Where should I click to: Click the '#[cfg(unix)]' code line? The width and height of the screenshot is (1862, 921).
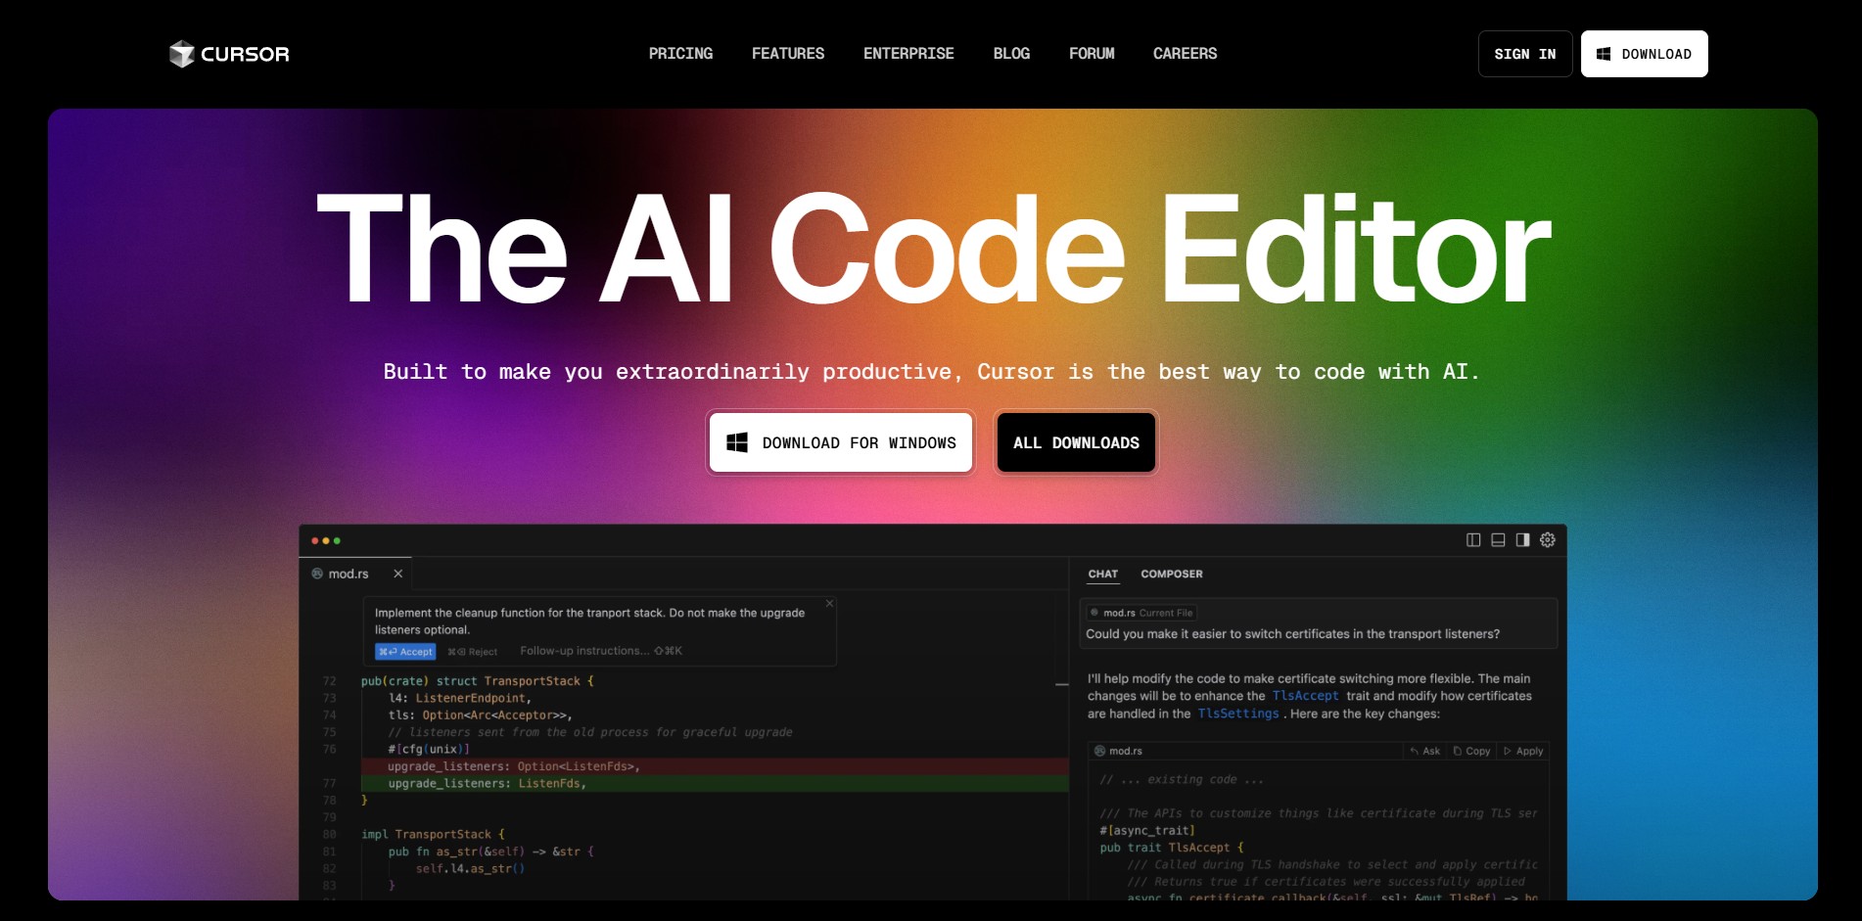[429, 750]
